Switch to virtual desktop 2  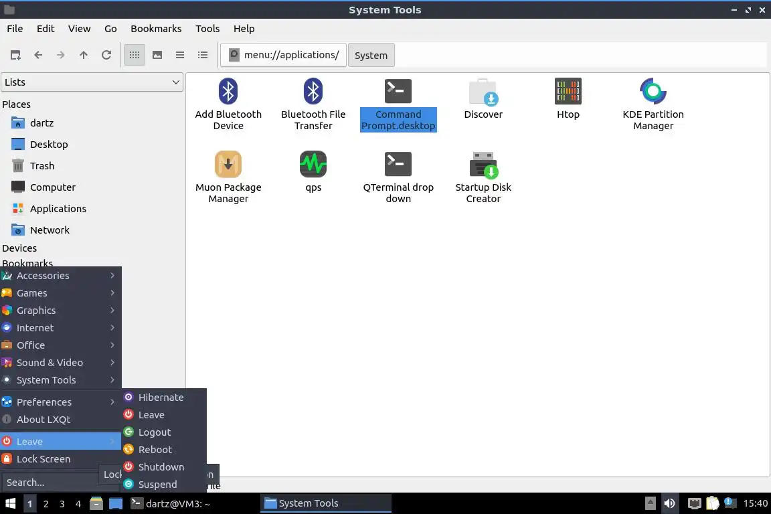(46, 504)
